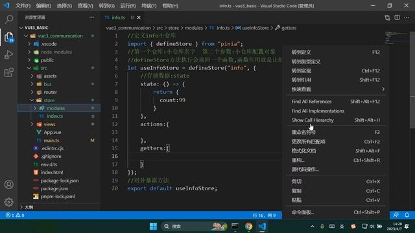415x233 pixels.
Task: Open the Extensions view
Action: pyautogui.click(x=8, y=72)
